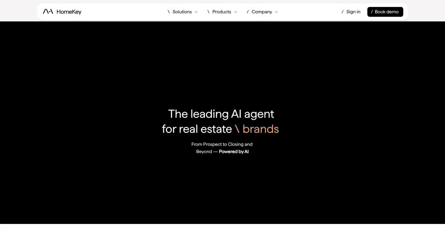Click the headline 'The leading AI agent'
The width and height of the screenshot is (445, 250).
[221, 114]
